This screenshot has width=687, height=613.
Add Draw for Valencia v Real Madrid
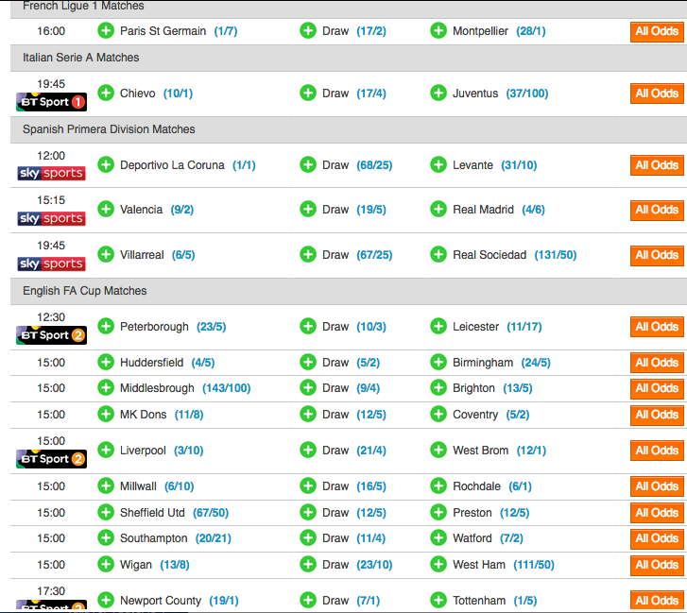click(308, 209)
